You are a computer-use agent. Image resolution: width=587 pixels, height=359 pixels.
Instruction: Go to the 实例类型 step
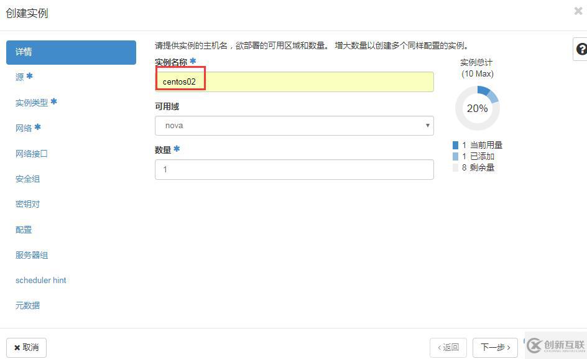[36, 102]
